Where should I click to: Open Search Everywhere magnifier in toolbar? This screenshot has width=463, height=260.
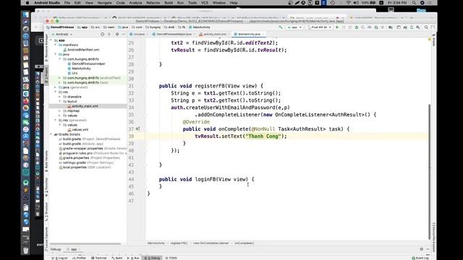pyautogui.click(x=426, y=27)
